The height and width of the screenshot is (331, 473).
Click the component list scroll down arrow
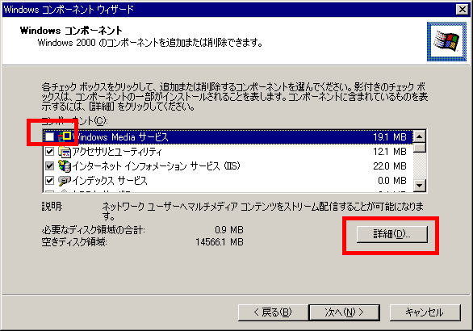tap(419, 185)
